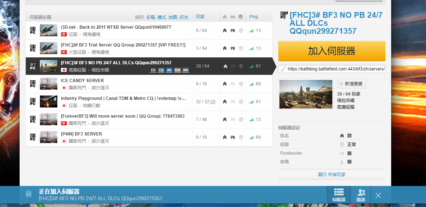This screenshot has width=426, height=207.
Task: Add server to favorites with 新增最愛
Action: (x=352, y=84)
